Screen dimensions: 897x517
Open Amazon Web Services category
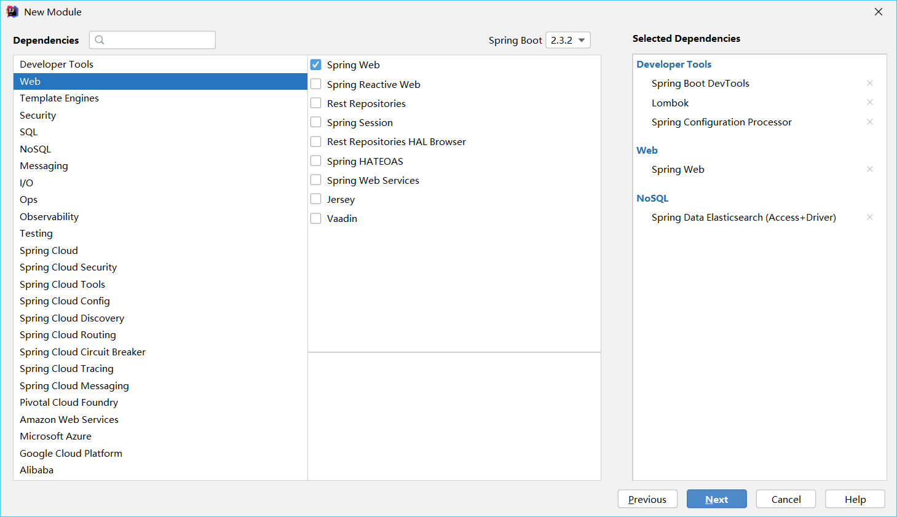pos(160,419)
